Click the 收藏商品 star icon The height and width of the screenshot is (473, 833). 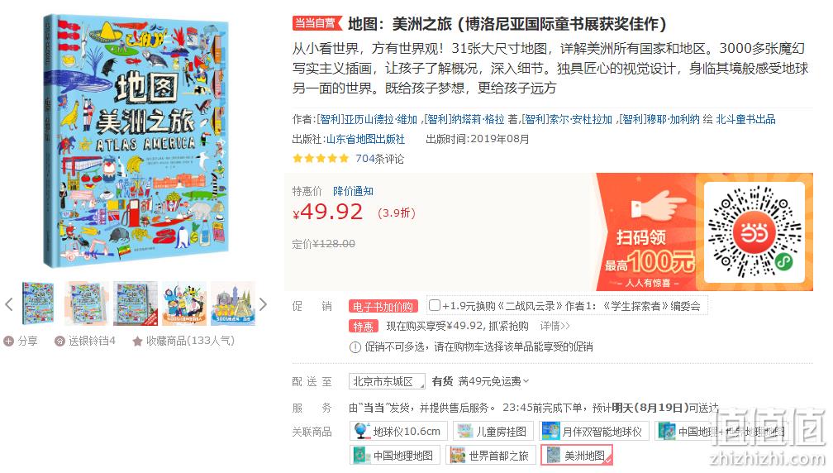click(x=137, y=342)
